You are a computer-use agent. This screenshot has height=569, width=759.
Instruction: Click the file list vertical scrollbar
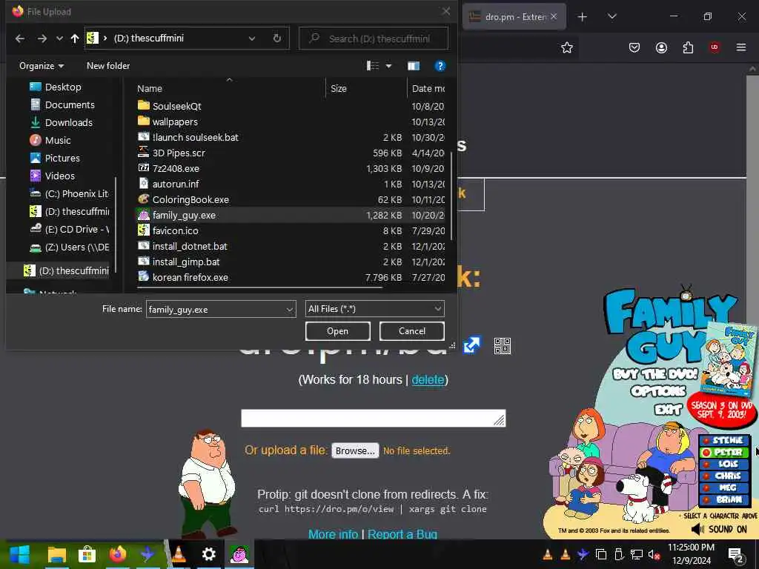pyautogui.click(x=451, y=196)
